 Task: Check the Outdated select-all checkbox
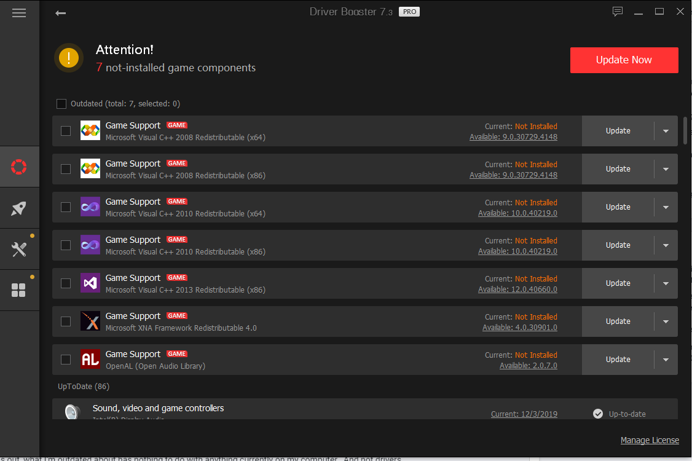tap(61, 104)
